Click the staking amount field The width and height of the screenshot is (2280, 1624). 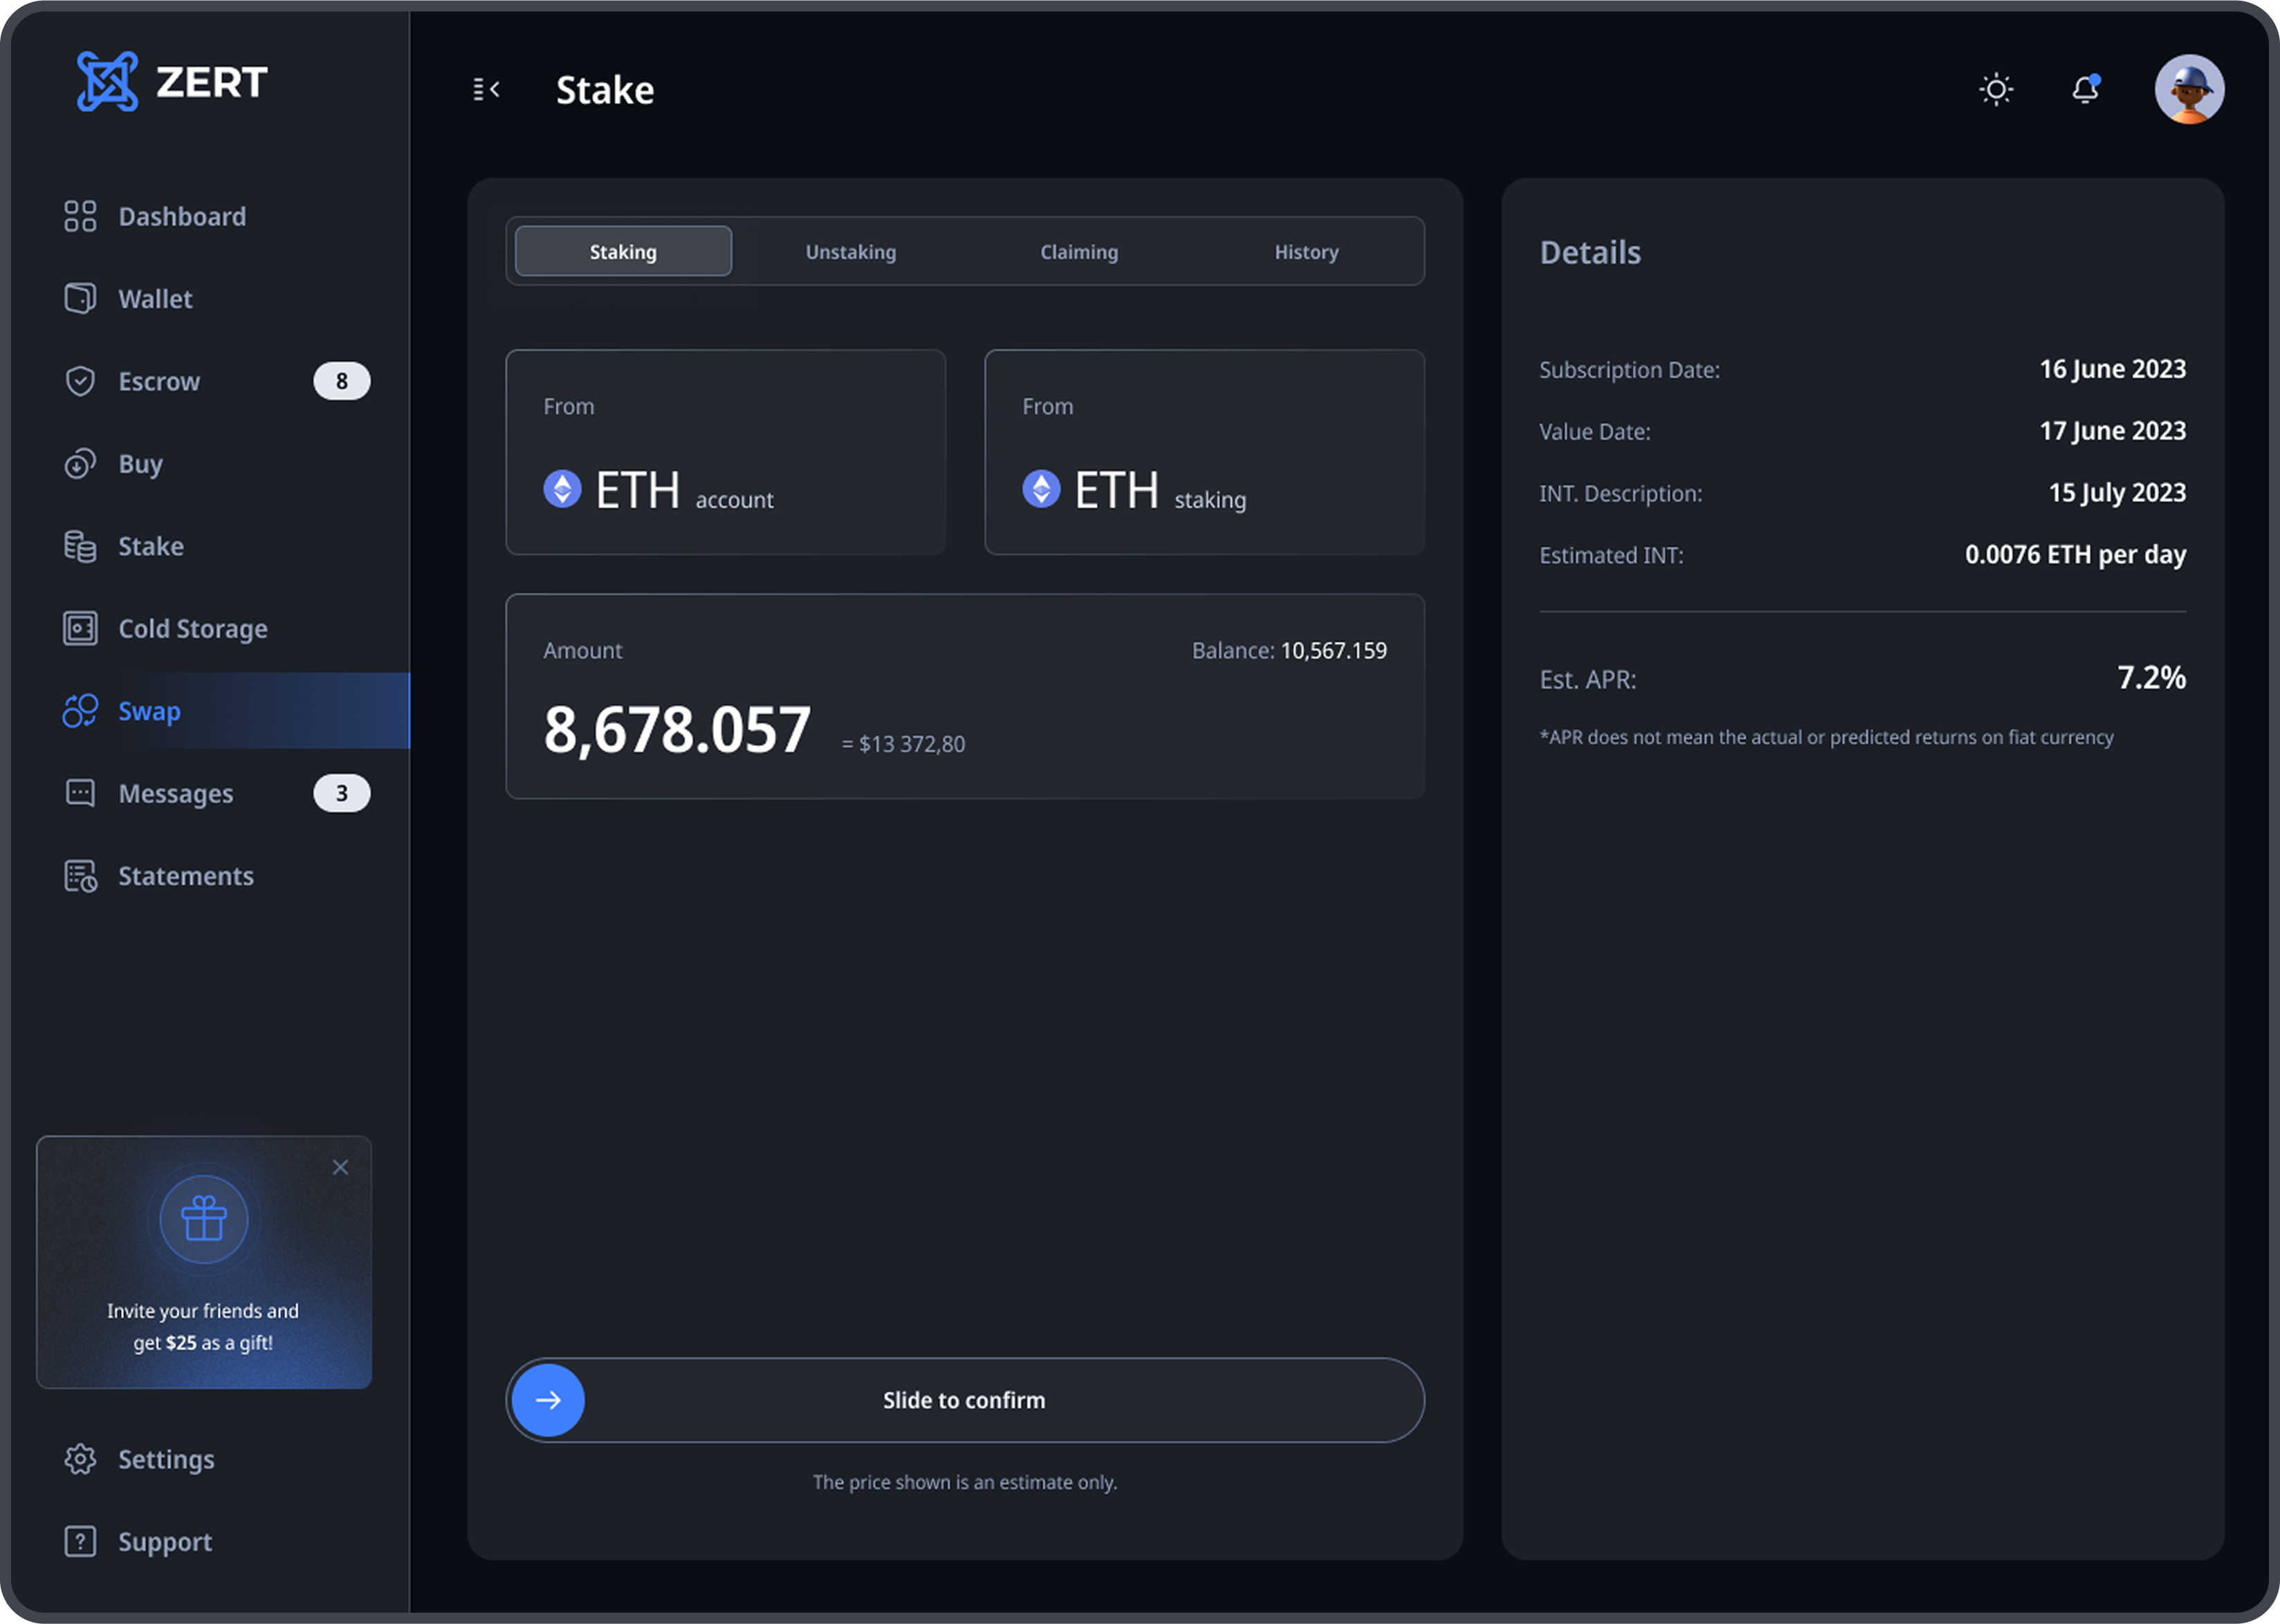[x=677, y=730]
